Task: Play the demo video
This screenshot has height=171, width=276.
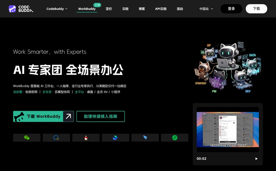Action: tap(256, 159)
